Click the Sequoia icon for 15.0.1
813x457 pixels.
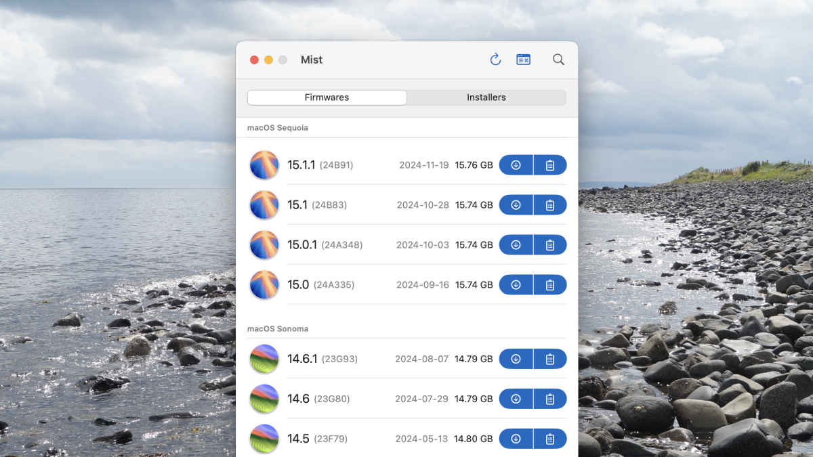[264, 245]
